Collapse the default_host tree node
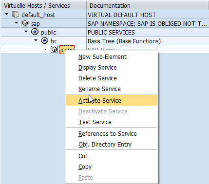This screenshot has height=184, width=209. 7,14
